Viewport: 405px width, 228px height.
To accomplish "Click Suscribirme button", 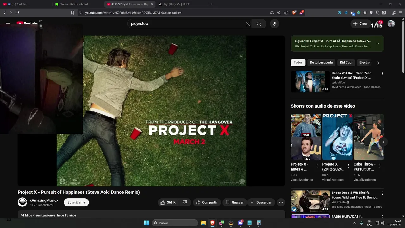I will [76, 202].
